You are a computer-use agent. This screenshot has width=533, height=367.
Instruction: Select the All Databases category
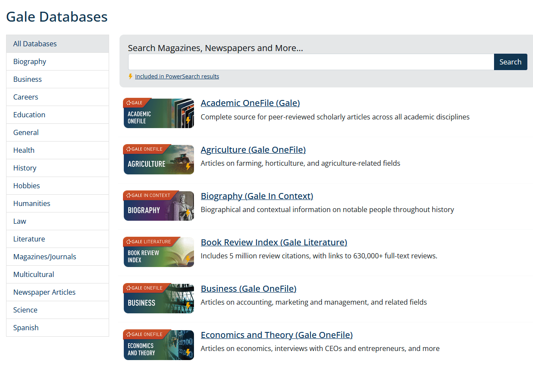pyautogui.click(x=58, y=44)
